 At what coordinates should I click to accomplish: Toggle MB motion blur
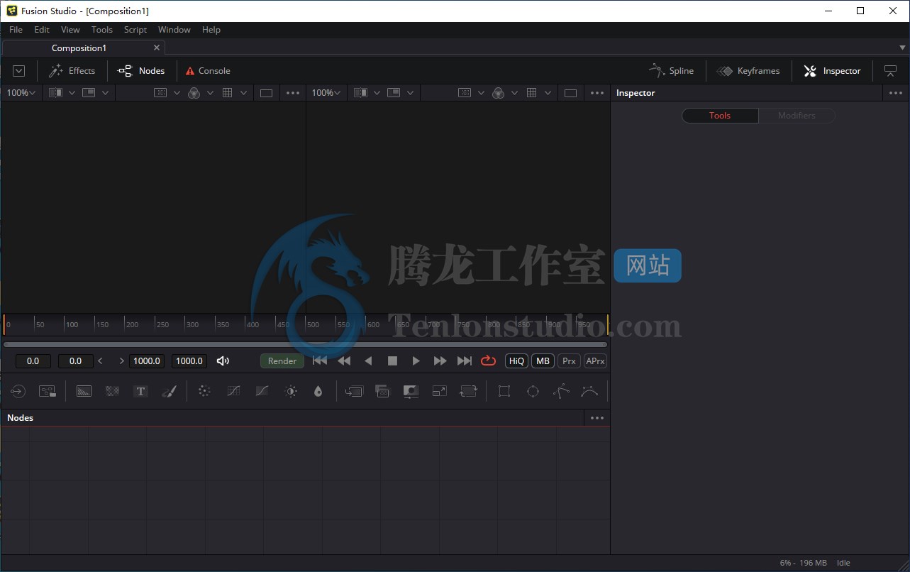click(x=543, y=361)
